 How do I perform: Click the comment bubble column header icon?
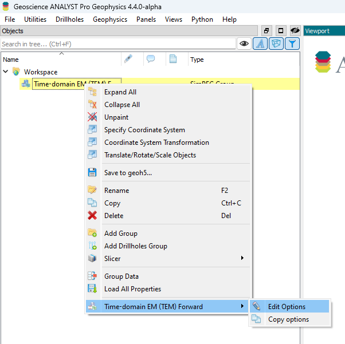point(151,59)
